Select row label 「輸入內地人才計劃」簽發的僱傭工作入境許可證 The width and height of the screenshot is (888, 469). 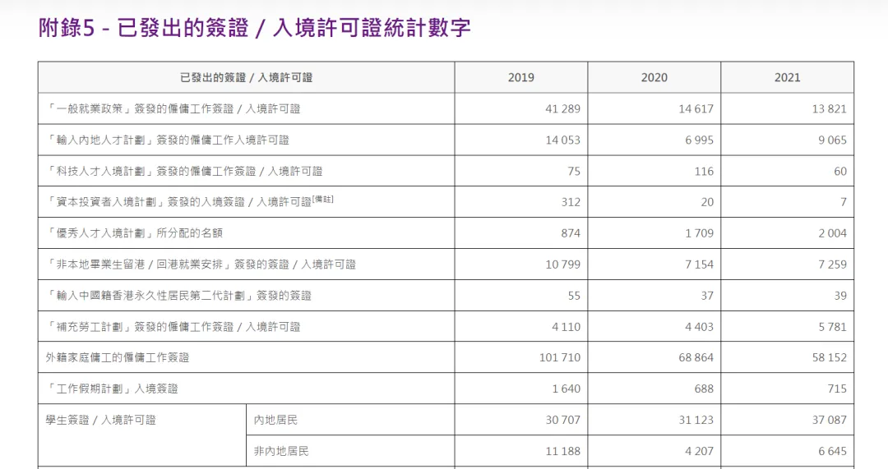pyautogui.click(x=168, y=140)
